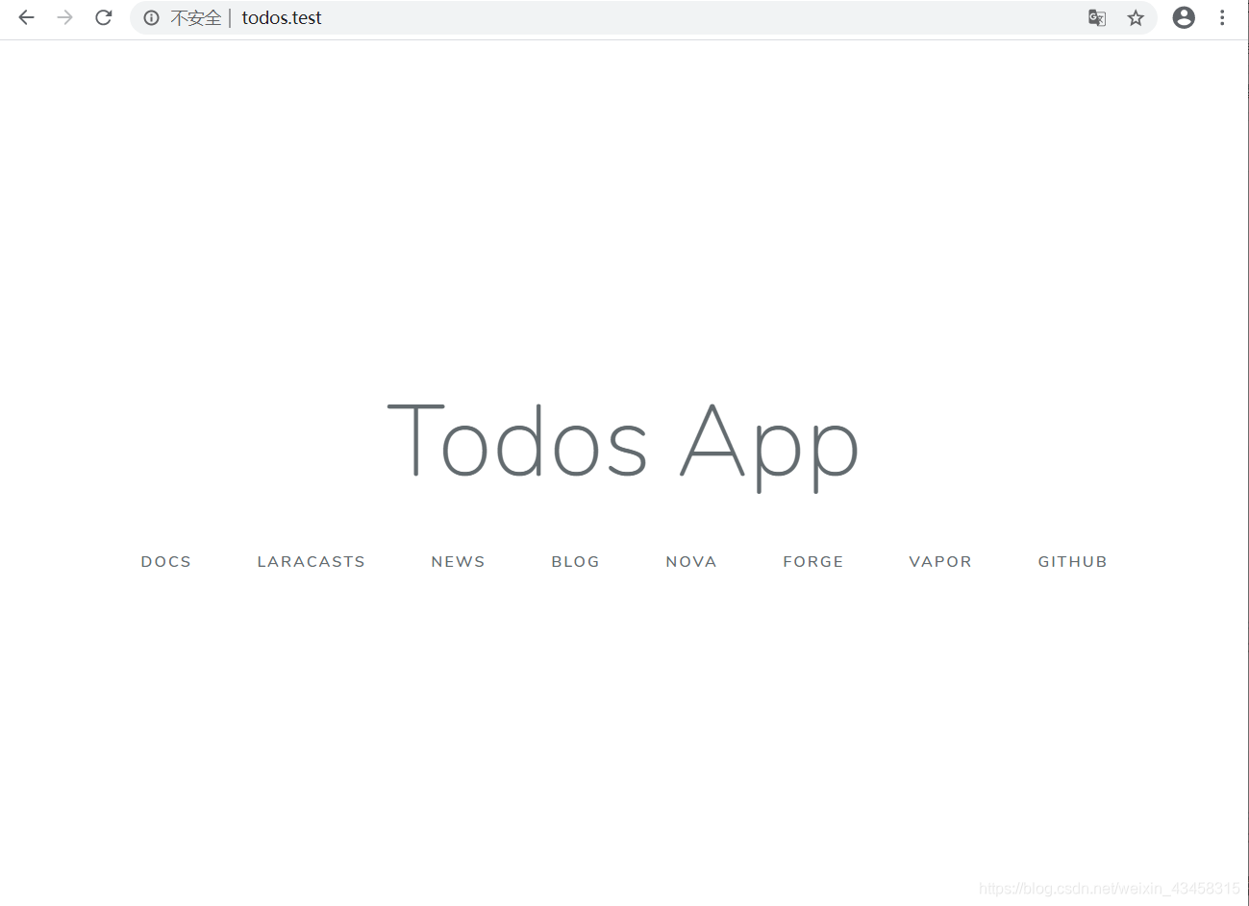Visit the VAPOR link
The image size is (1249, 906).
[x=940, y=562]
